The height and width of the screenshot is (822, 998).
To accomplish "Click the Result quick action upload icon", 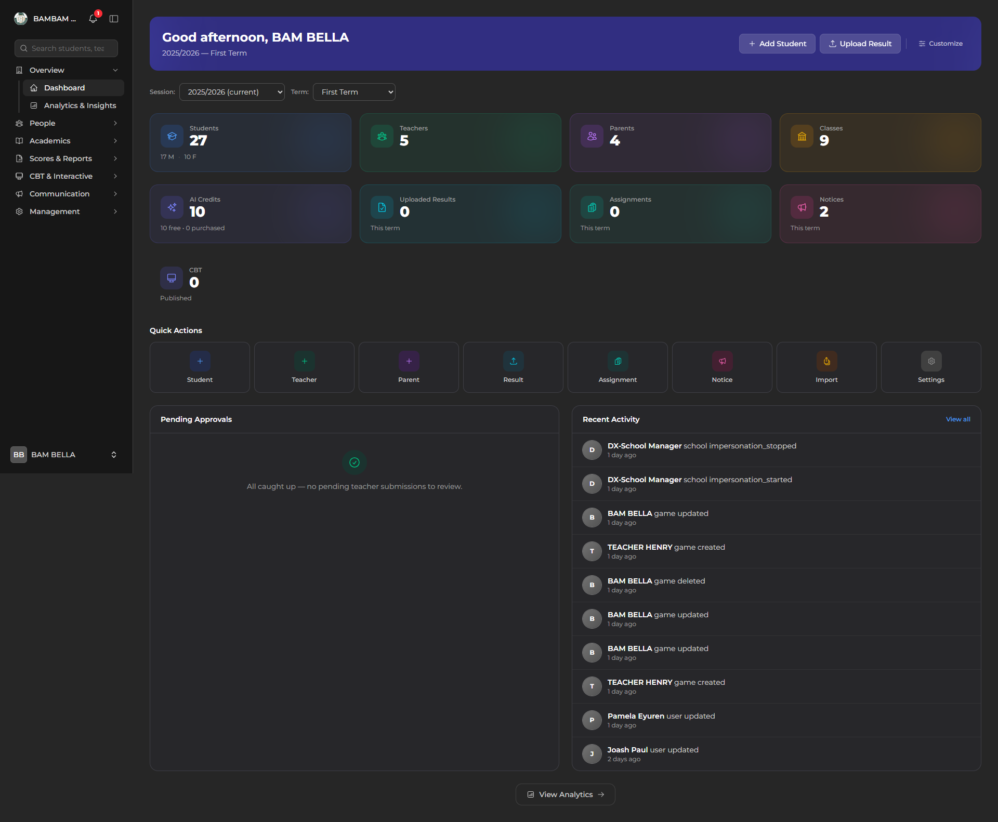I will click(514, 361).
